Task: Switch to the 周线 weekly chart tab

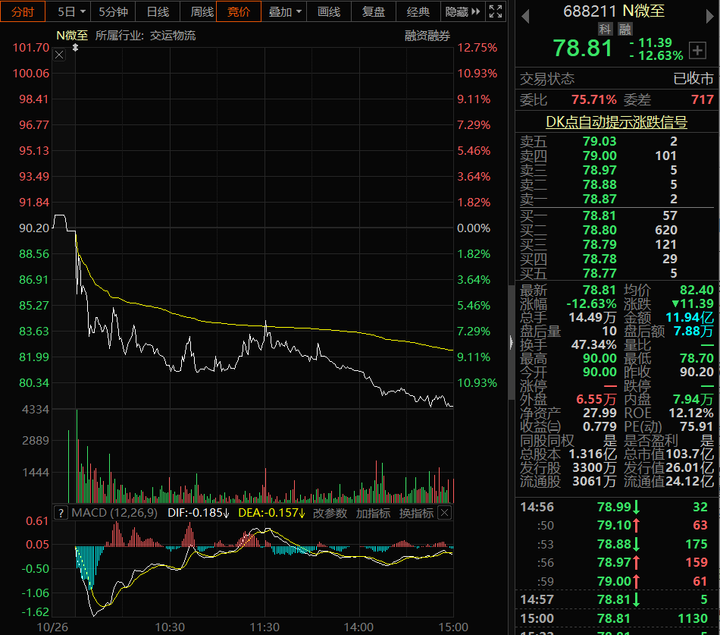Action: (202, 11)
